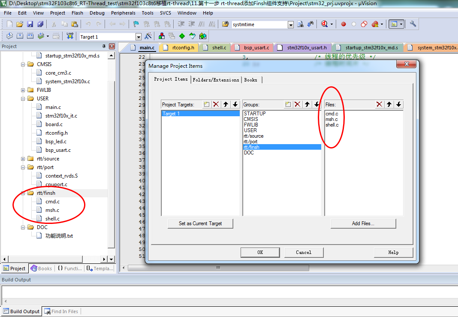This screenshot has width=458, height=317.
Task: Switch to Find In Files output tab
Action: pos(61,311)
